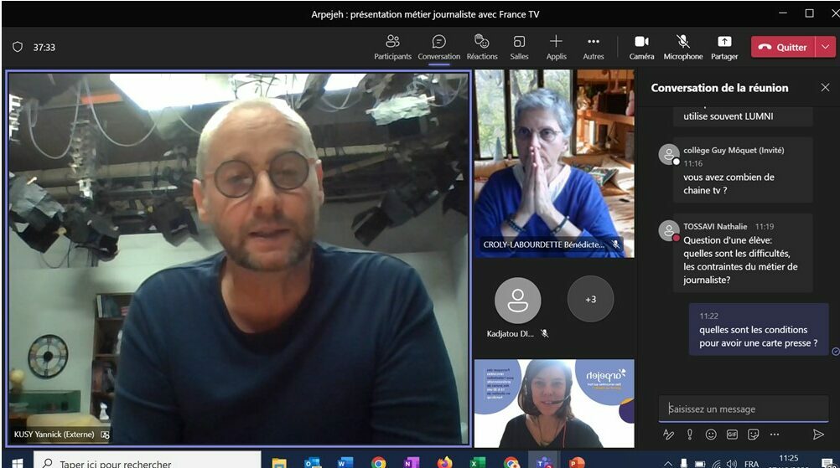The height and width of the screenshot is (468, 840).
Task: Expand more messaging options ellipsis in compose bar
Action: (774, 435)
